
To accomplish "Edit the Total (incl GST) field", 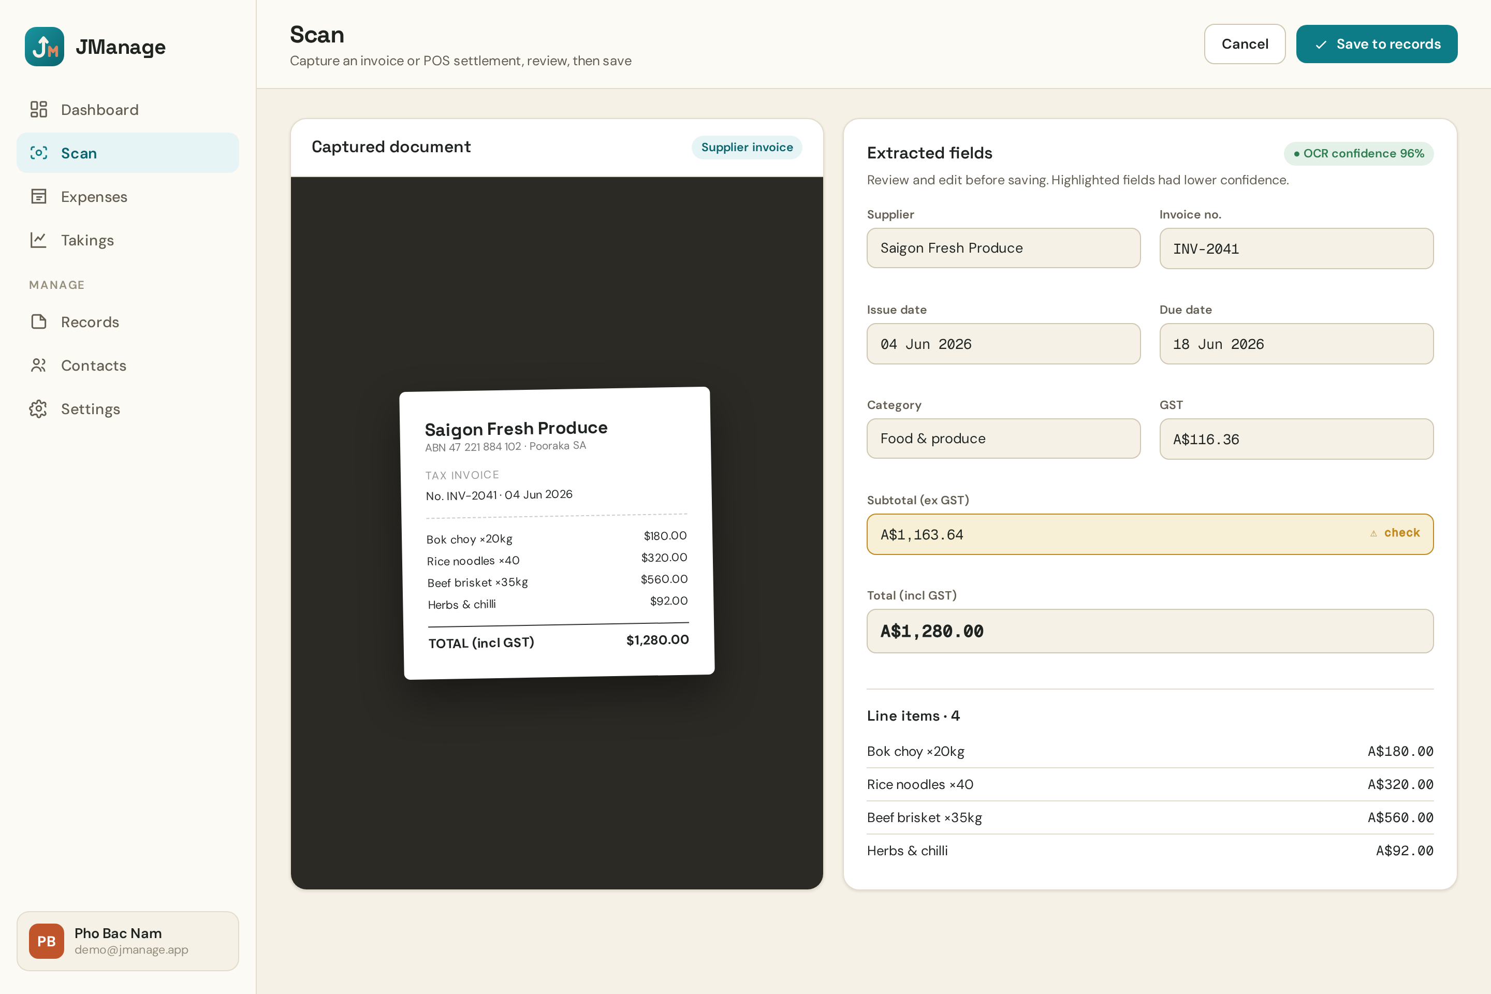I will click(x=1150, y=631).
